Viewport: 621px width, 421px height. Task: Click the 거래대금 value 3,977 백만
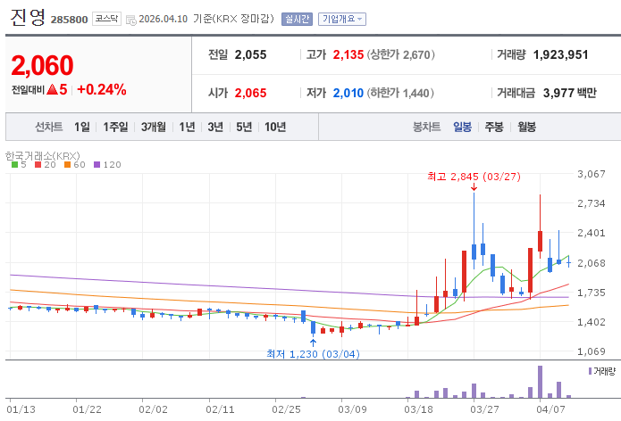pos(569,94)
